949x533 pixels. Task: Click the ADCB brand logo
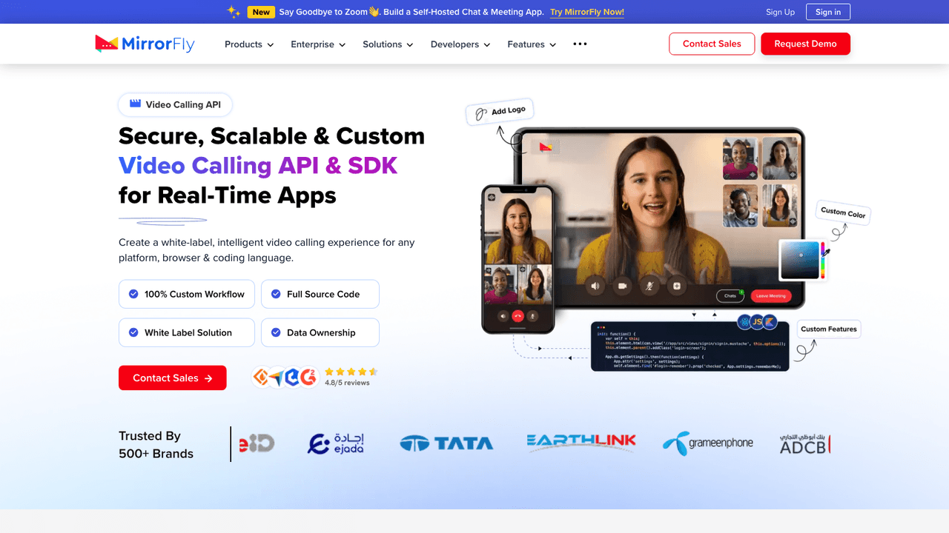point(804,444)
